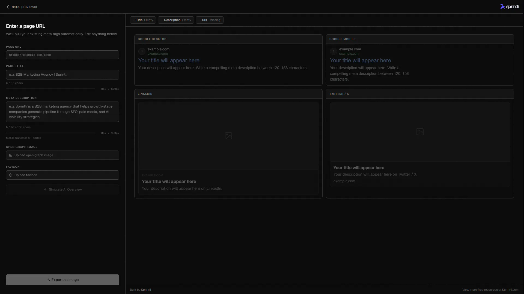Click the Simulate AI Overview button
Image resolution: width=524 pixels, height=294 pixels.
tap(62, 189)
